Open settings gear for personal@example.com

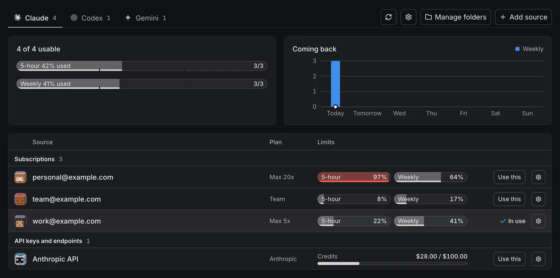coord(538,177)
